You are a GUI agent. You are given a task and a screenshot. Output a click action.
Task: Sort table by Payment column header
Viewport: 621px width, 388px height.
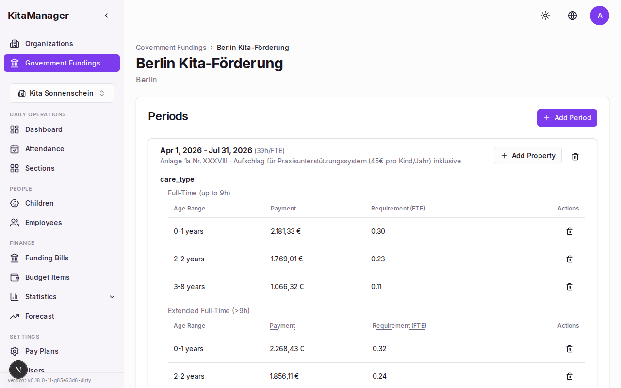283,208
